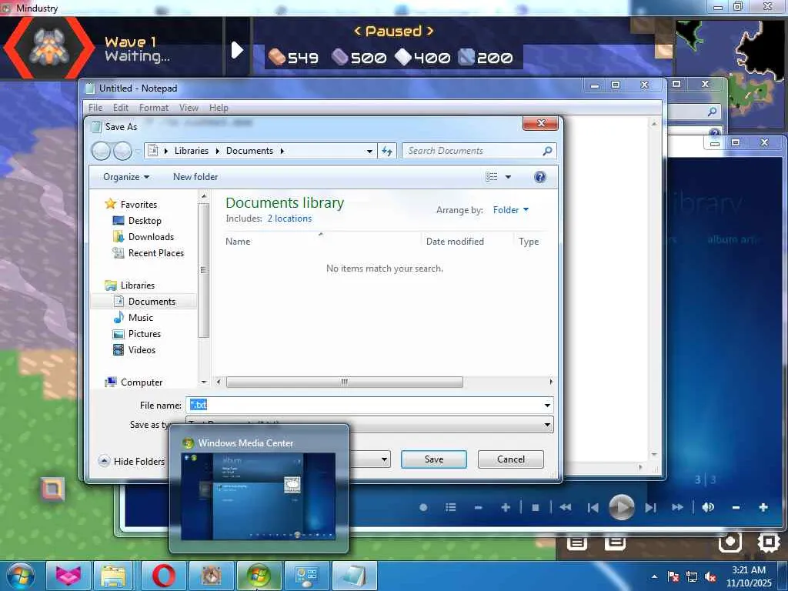The height and width of the screenshot is (591, 788).
Task: Click the copper resource icon in Mindustry
Action: [x=276, y=57]
